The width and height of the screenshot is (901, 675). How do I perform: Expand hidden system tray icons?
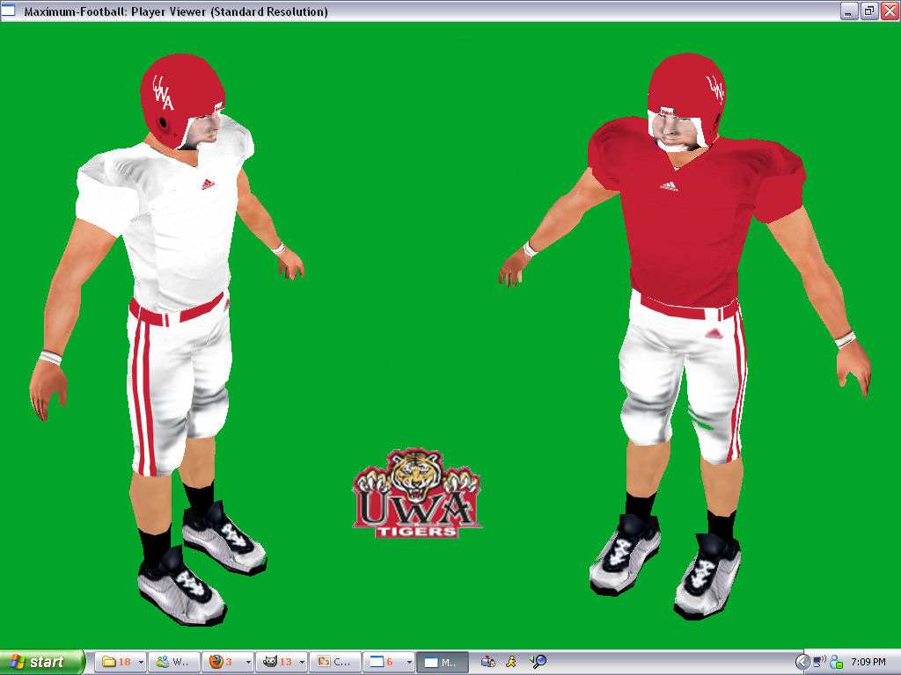[802, 663]
